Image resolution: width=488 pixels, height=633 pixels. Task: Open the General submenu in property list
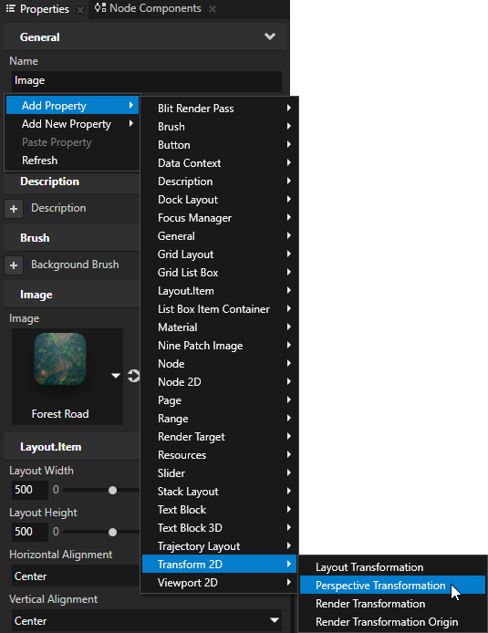click(220, 235)
